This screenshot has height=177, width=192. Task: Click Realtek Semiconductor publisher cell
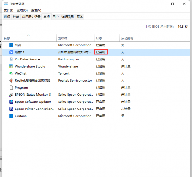75,81
